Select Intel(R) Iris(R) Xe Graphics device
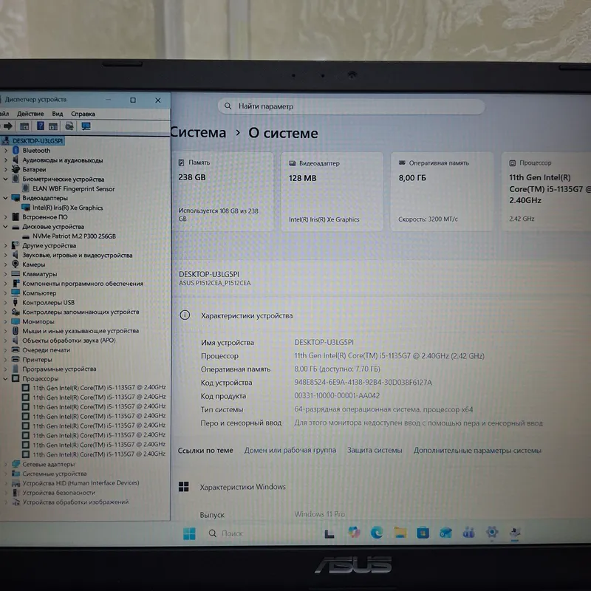This screenshot has width=591, height=591. coord(67,208)
